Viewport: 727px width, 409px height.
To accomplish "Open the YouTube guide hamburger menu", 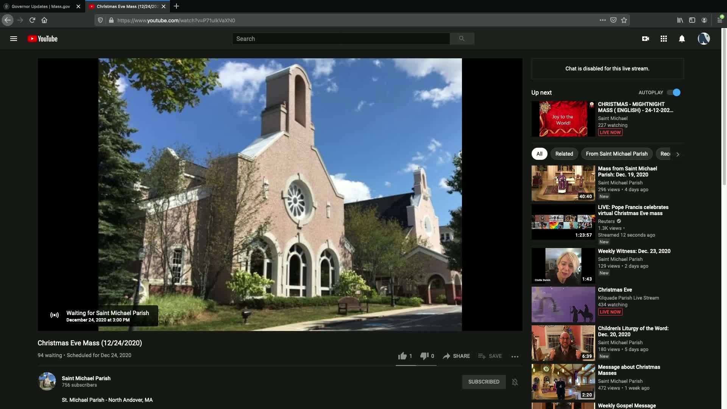I will click(x=14, y=39).
